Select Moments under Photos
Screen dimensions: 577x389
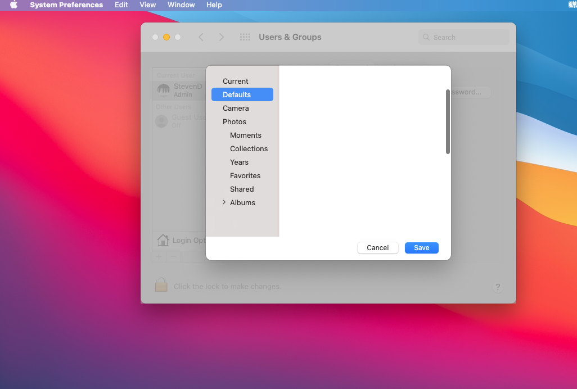242,135
